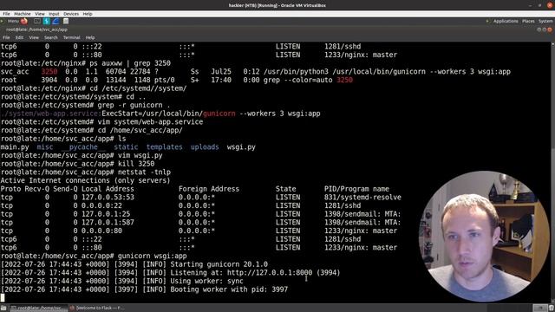This screenshot has width=555, height=312.
Task: Open the Places panel menu
Action: pos(528,21)
